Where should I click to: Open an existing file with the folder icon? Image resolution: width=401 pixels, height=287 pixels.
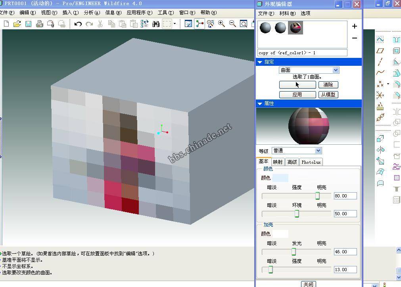pos(17,24)
